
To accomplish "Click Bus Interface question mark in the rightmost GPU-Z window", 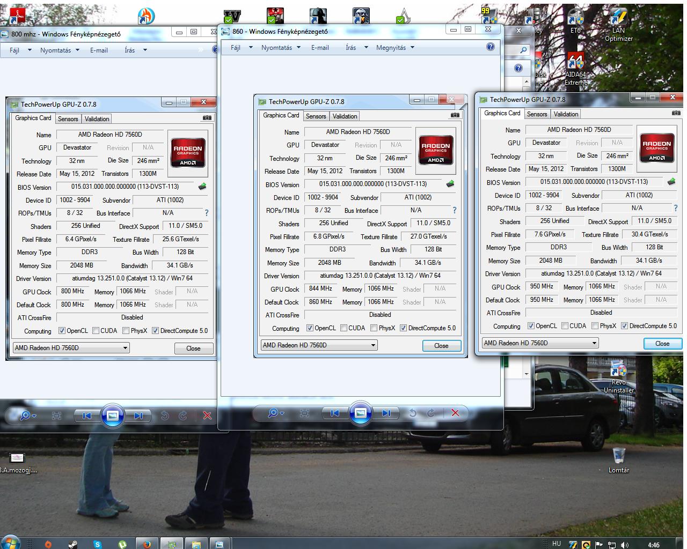I will (676, 208).
